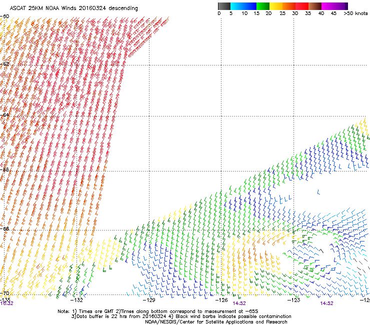Click the 'NOAA/NESDIS/Center for Satellite Applications and Research' credit
This screenshot has width=370, height=325.
(x=216, y=322)
